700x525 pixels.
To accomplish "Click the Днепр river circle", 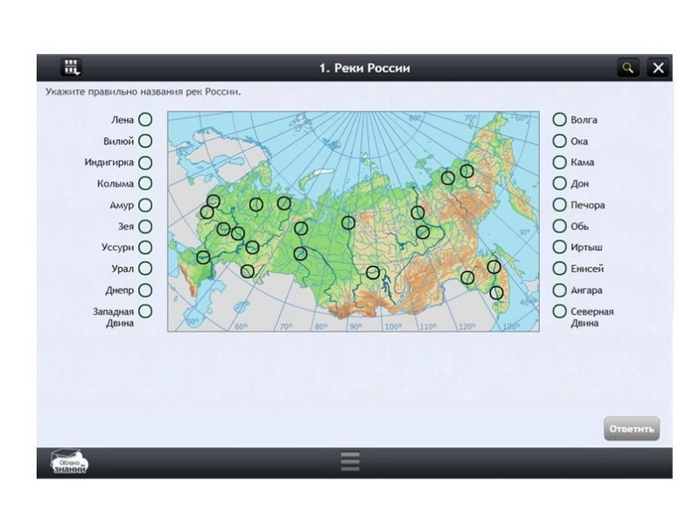I will coord(145,290).
